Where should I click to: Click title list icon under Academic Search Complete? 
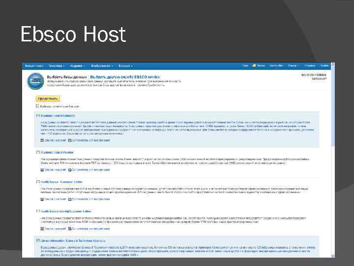point(42,140)
